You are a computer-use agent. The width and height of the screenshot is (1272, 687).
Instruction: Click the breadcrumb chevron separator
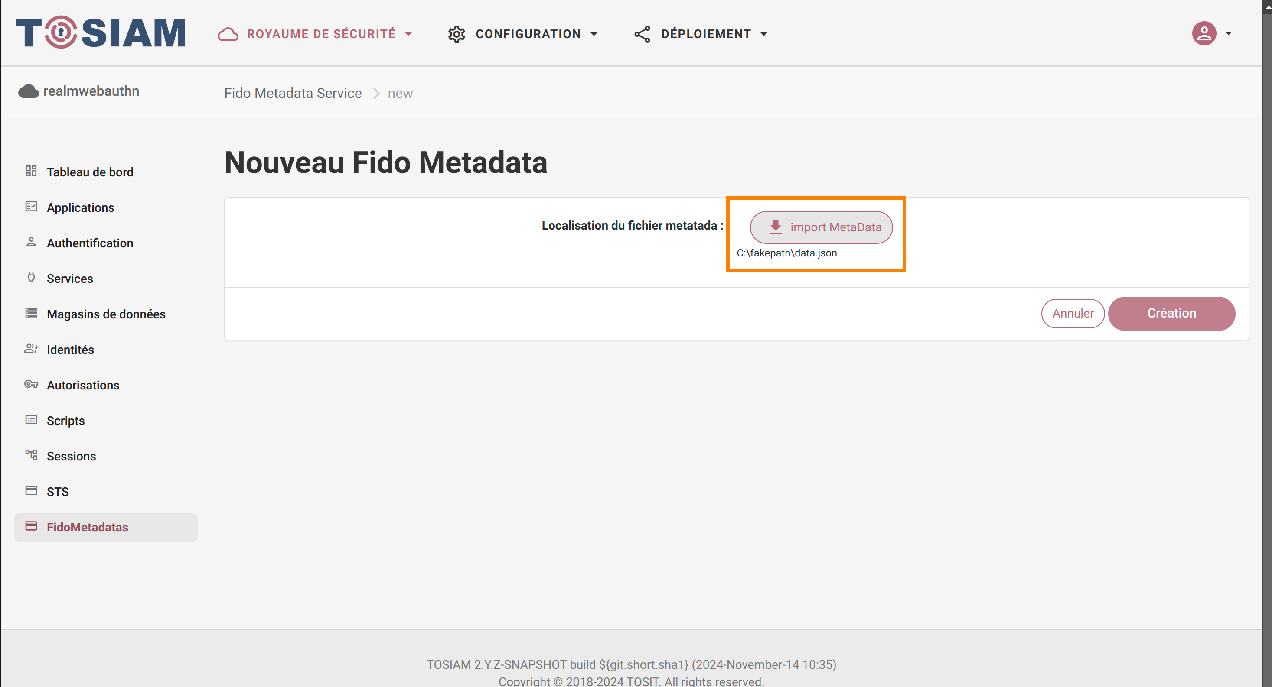(x=376, y=93)
